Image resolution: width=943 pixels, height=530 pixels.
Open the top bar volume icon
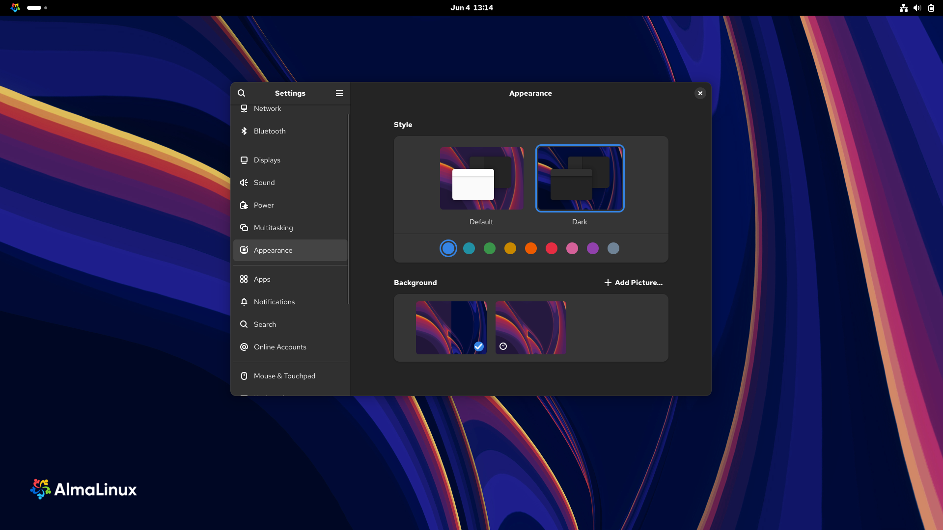click(917, 8)
